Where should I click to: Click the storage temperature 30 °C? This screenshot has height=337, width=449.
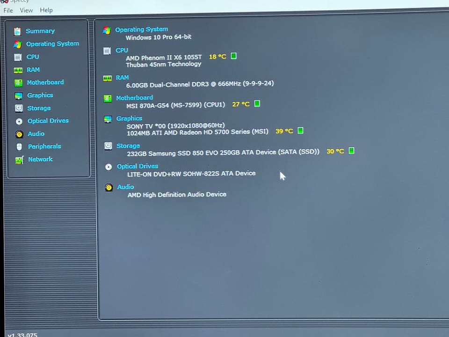pyautogui.click(x=335, y=151)
